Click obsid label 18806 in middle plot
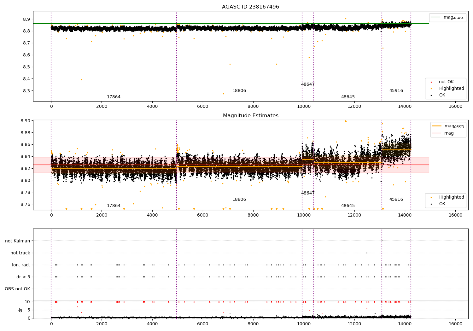This screenshot has width=473, height=331. (x=239, y=200)
